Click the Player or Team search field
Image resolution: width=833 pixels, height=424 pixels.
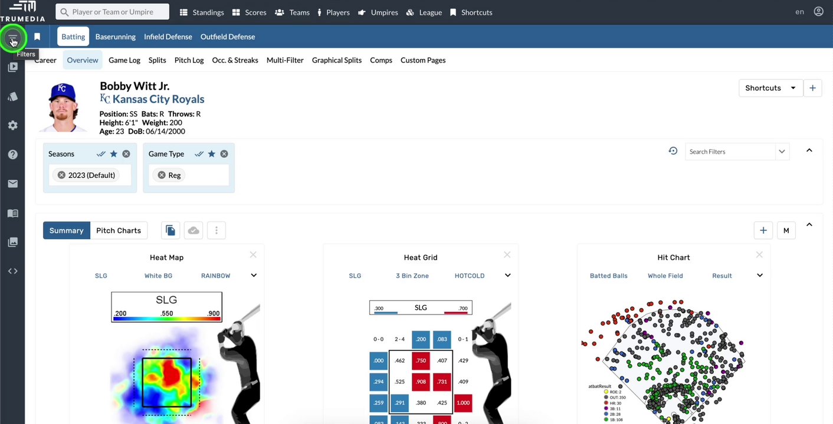tap(112, 12)
